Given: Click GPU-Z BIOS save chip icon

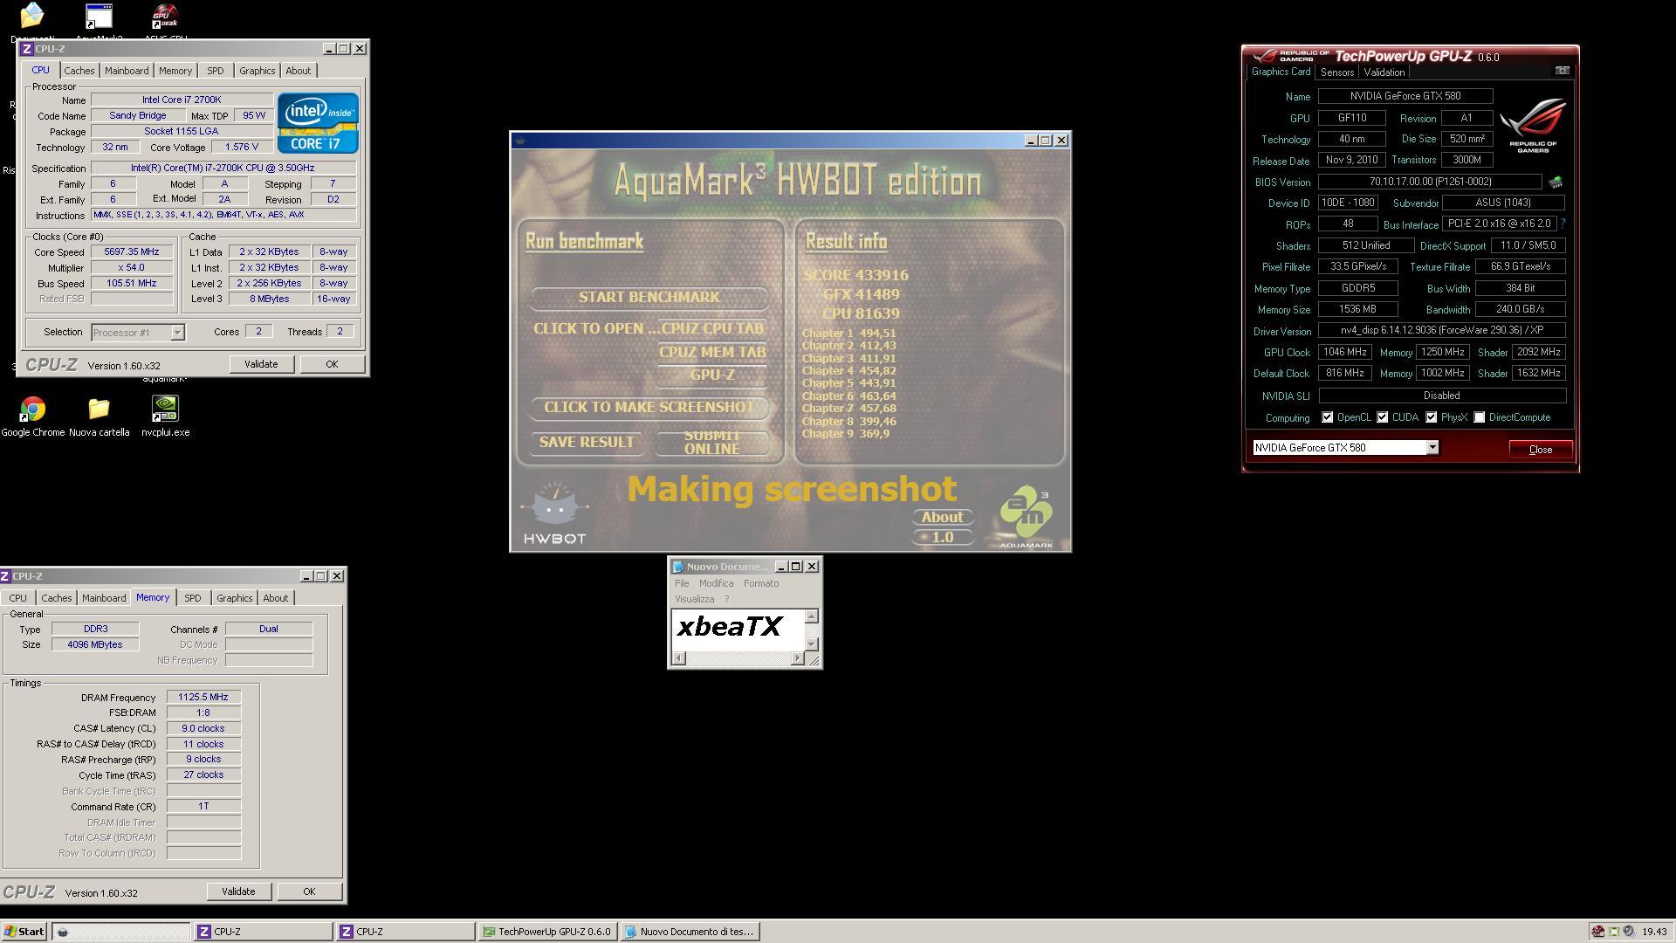Looking at the screenshot, I should click(x=1556, y=182).
